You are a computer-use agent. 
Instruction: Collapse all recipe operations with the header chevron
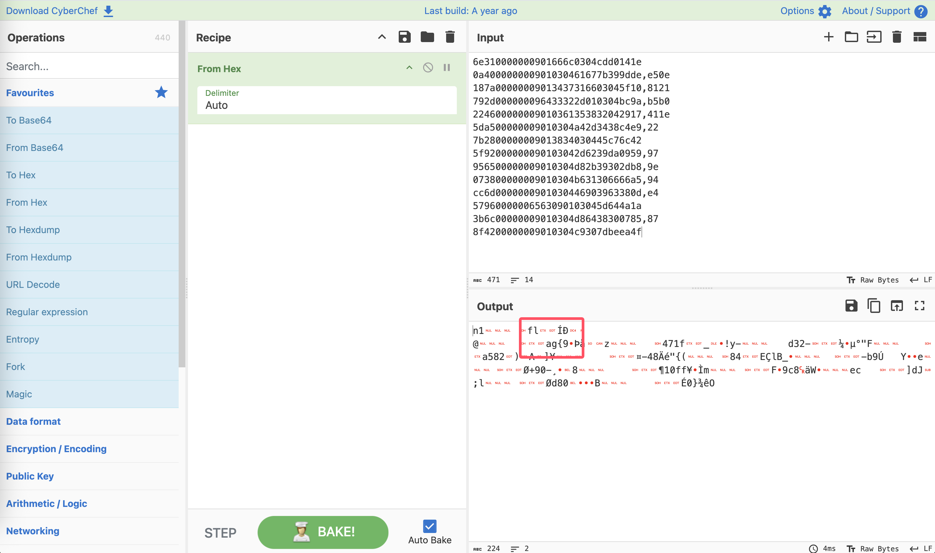click(382, 37)
